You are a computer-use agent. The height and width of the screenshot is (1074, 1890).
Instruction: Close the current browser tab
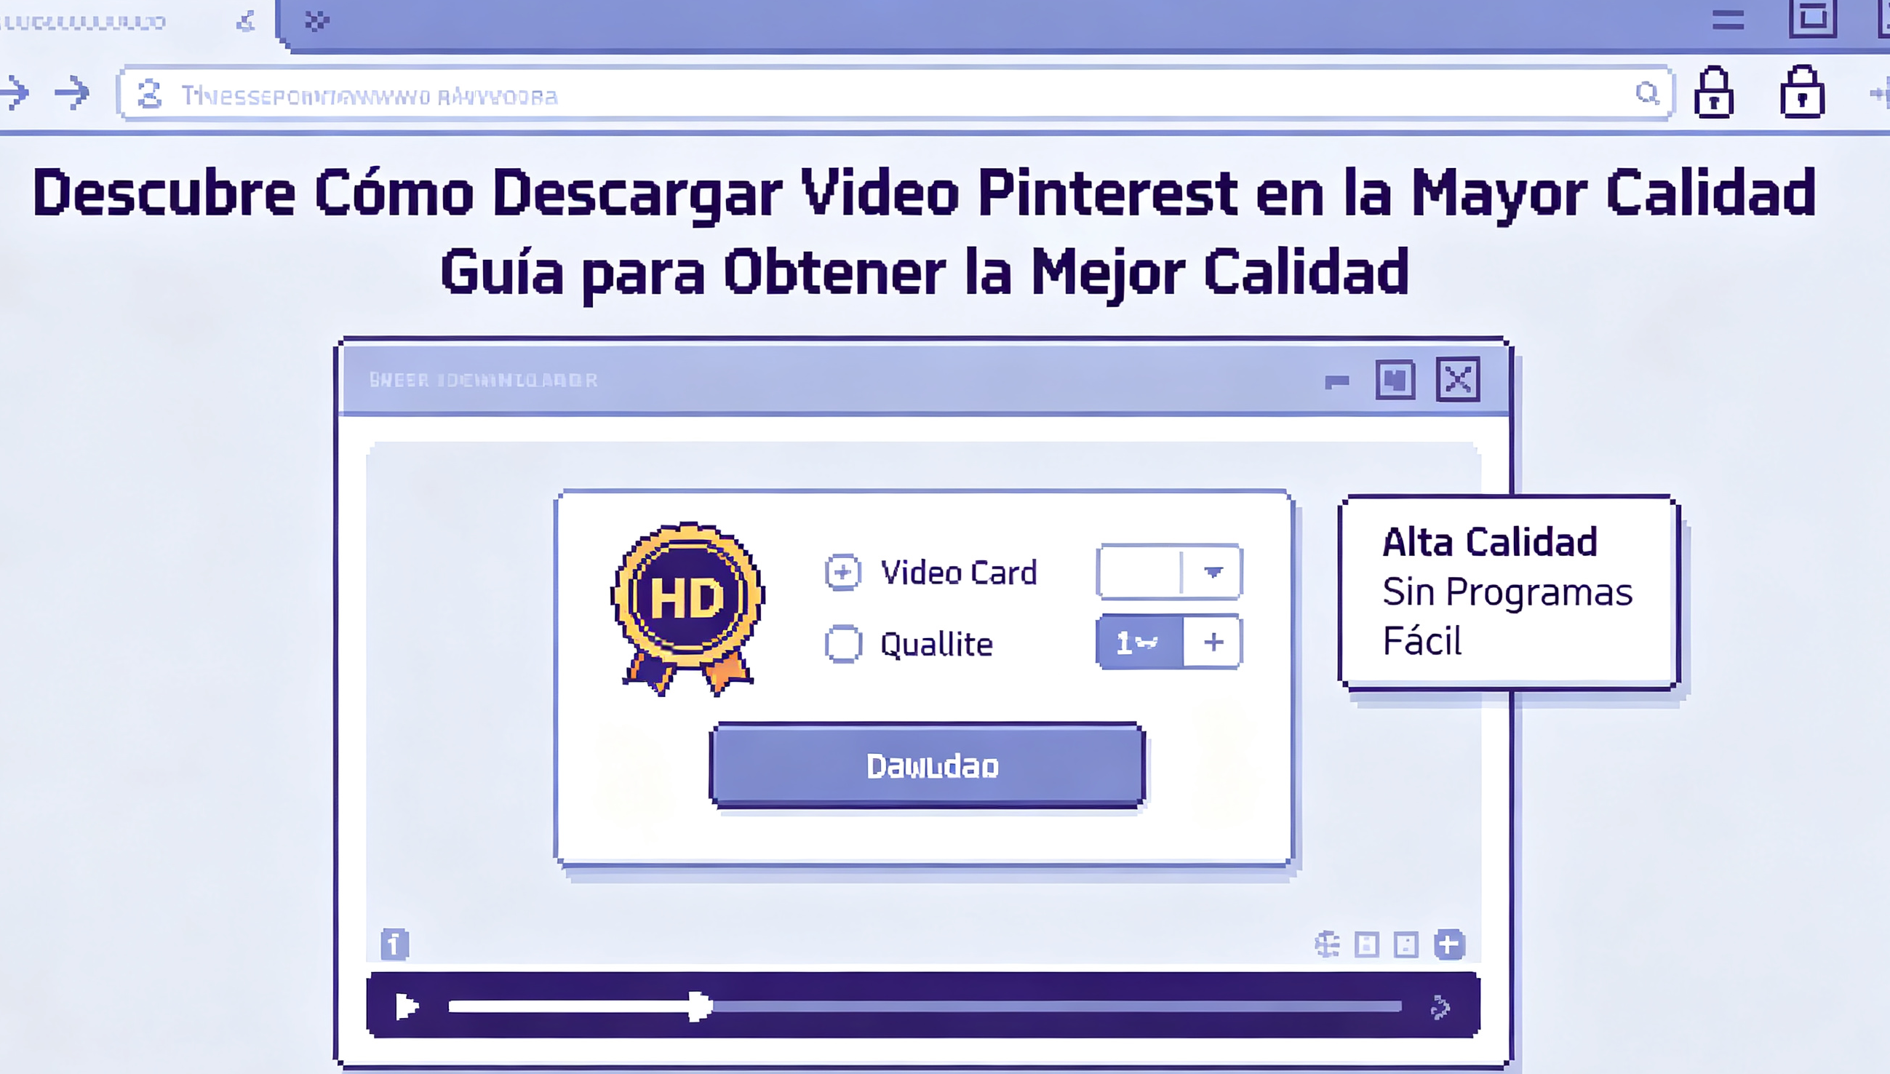(246, 22)
